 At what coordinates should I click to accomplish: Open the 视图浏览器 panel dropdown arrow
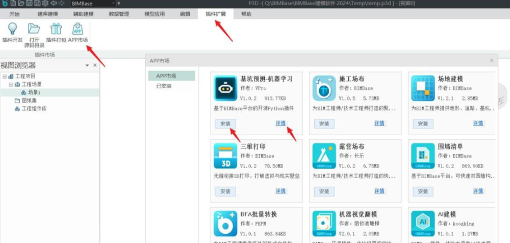(x=87, y=65)
